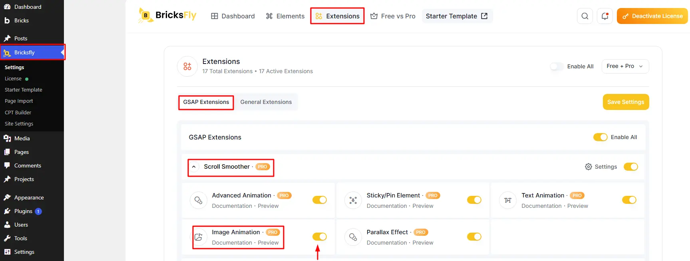690x261 pixels.
Task: Disable the Scroll Smoother toggle
Action: 631,167
